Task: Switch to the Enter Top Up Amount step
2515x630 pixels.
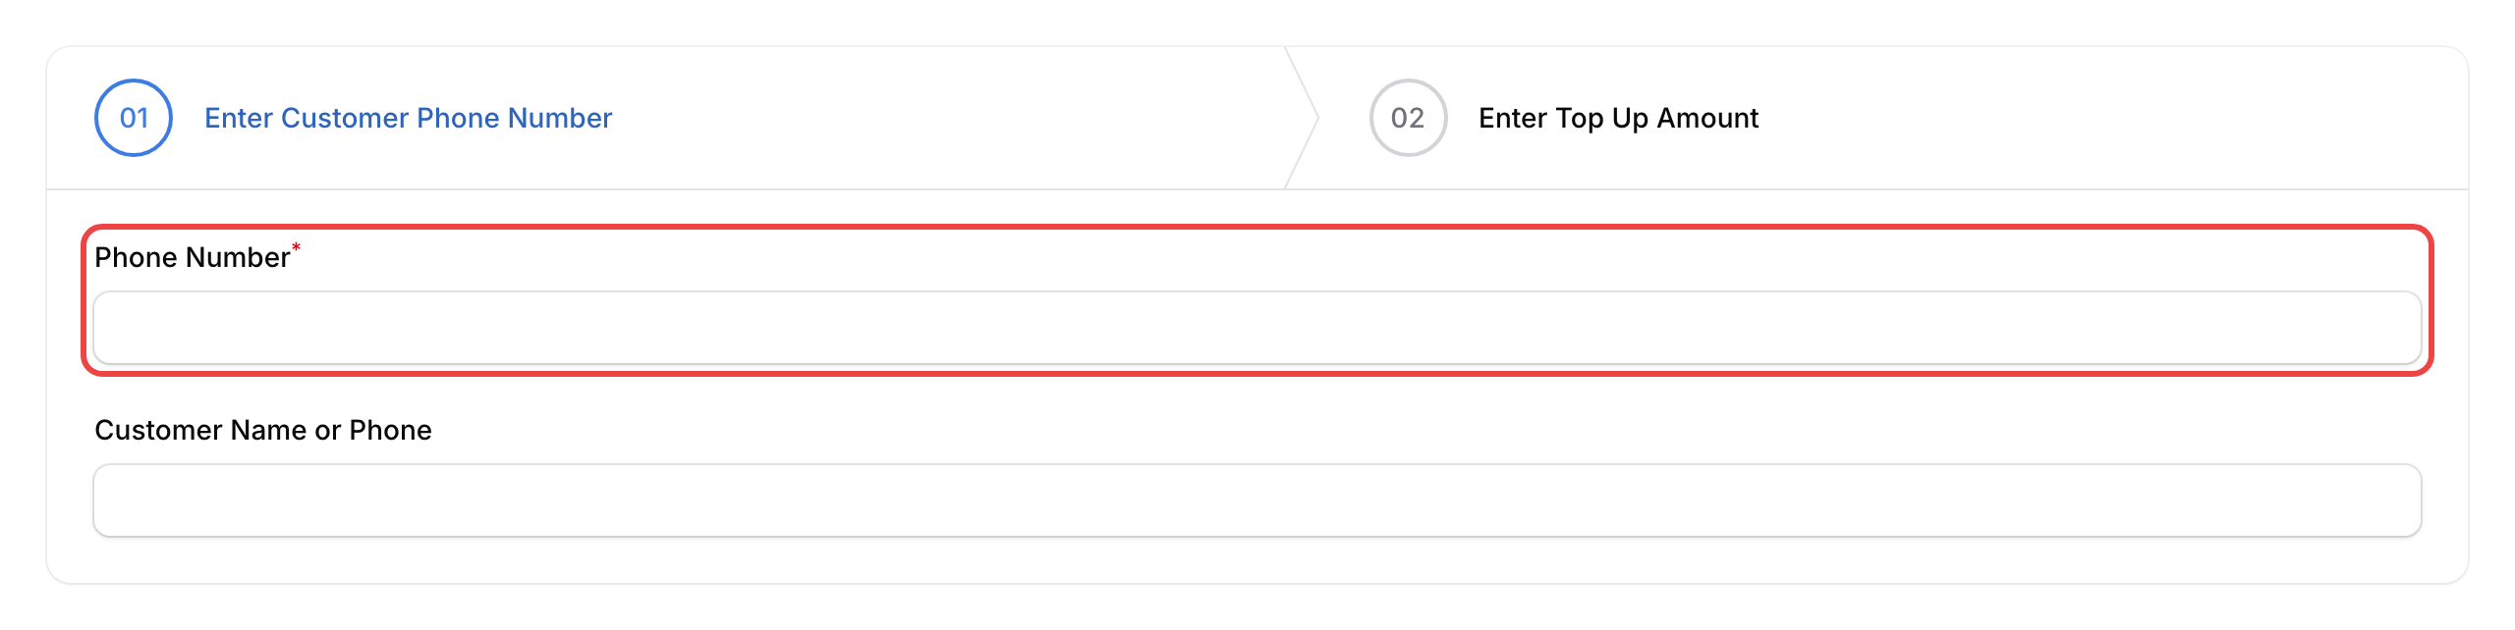Action: click(1618, 118)
